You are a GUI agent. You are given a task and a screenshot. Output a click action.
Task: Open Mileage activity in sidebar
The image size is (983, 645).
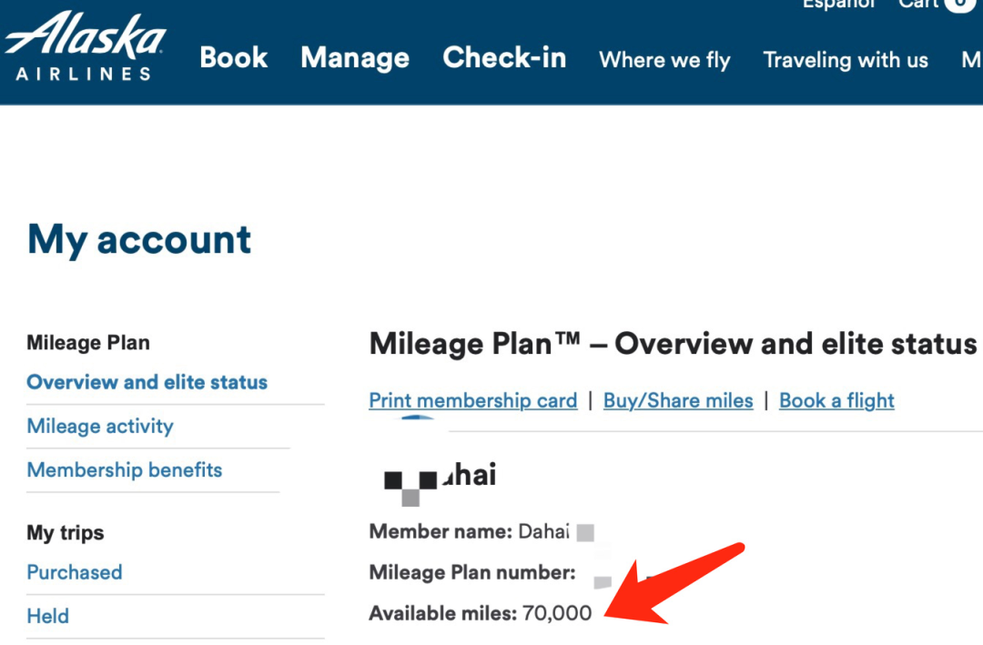click(x=100, y=427)
